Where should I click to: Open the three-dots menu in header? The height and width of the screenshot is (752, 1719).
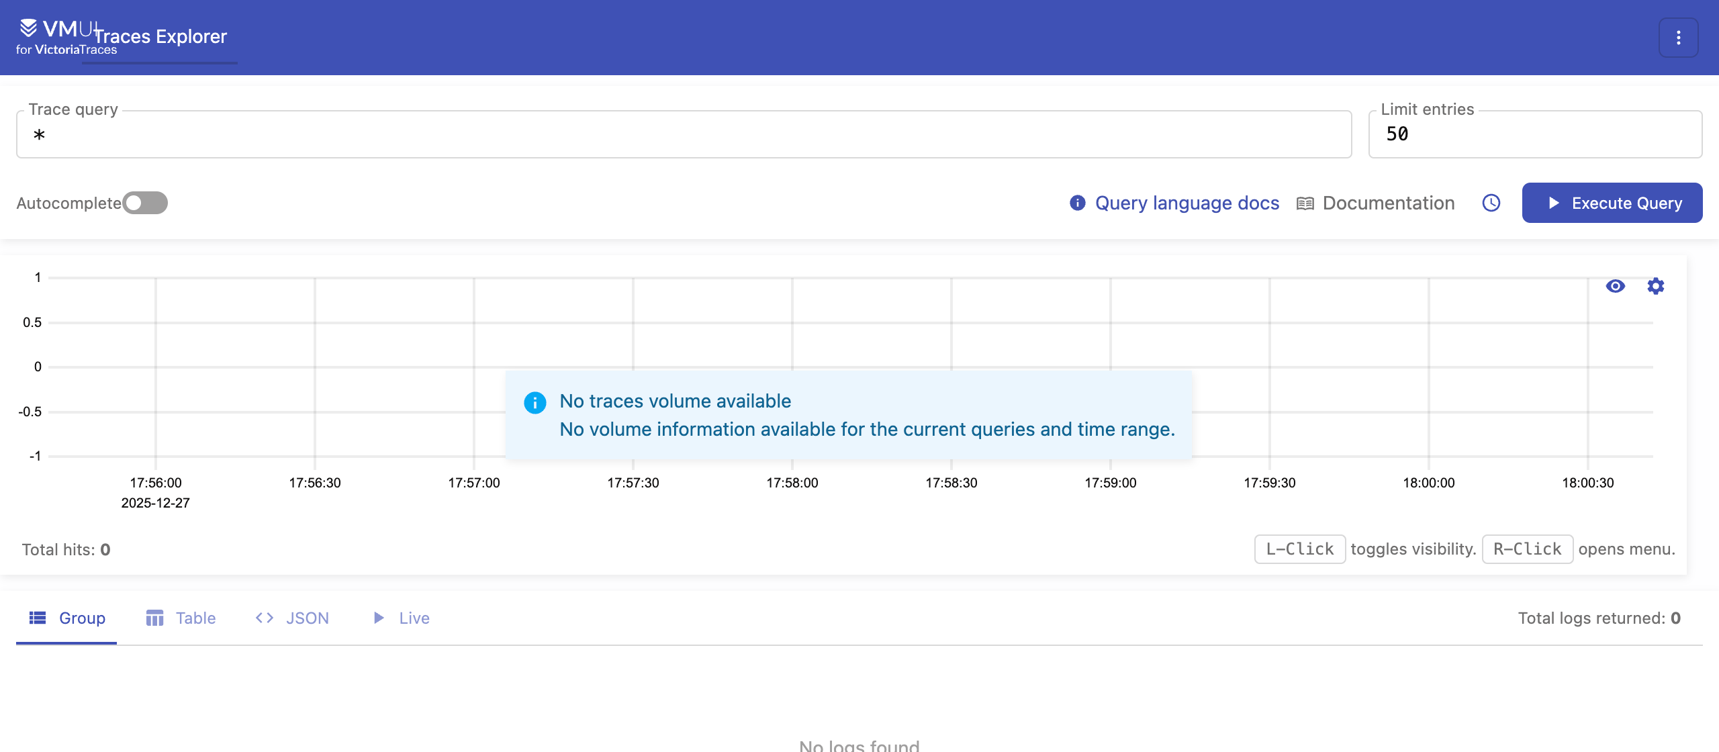click(1678, 38)
